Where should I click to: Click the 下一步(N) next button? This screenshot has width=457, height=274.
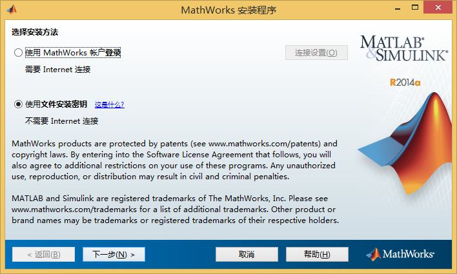pos(114,255)
